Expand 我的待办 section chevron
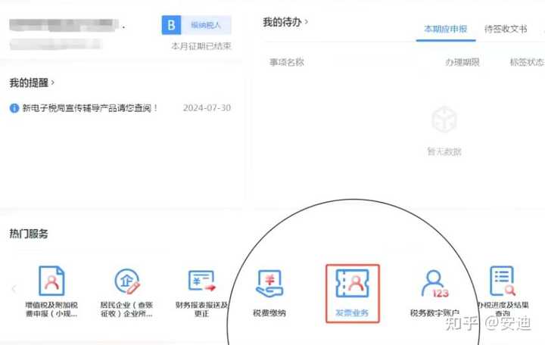This screenshot has width=545, height=345. 307,21
